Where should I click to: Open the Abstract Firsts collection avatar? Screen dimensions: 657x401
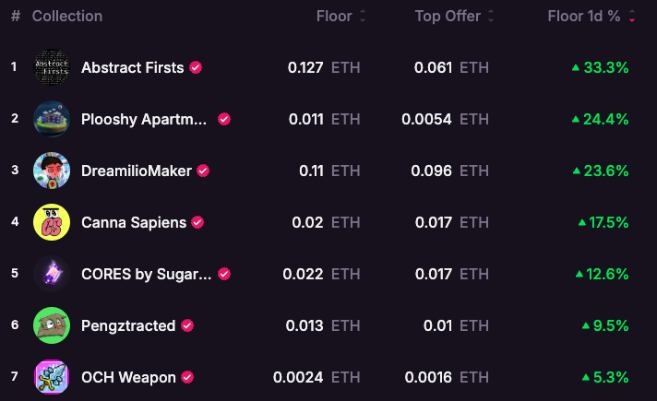tap(52, 67)
